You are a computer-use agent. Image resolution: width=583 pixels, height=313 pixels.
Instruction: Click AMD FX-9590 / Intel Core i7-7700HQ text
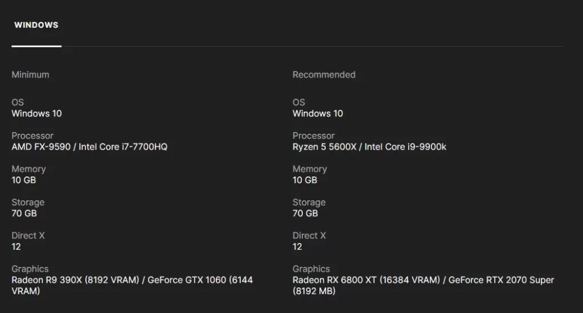[89, 147]
